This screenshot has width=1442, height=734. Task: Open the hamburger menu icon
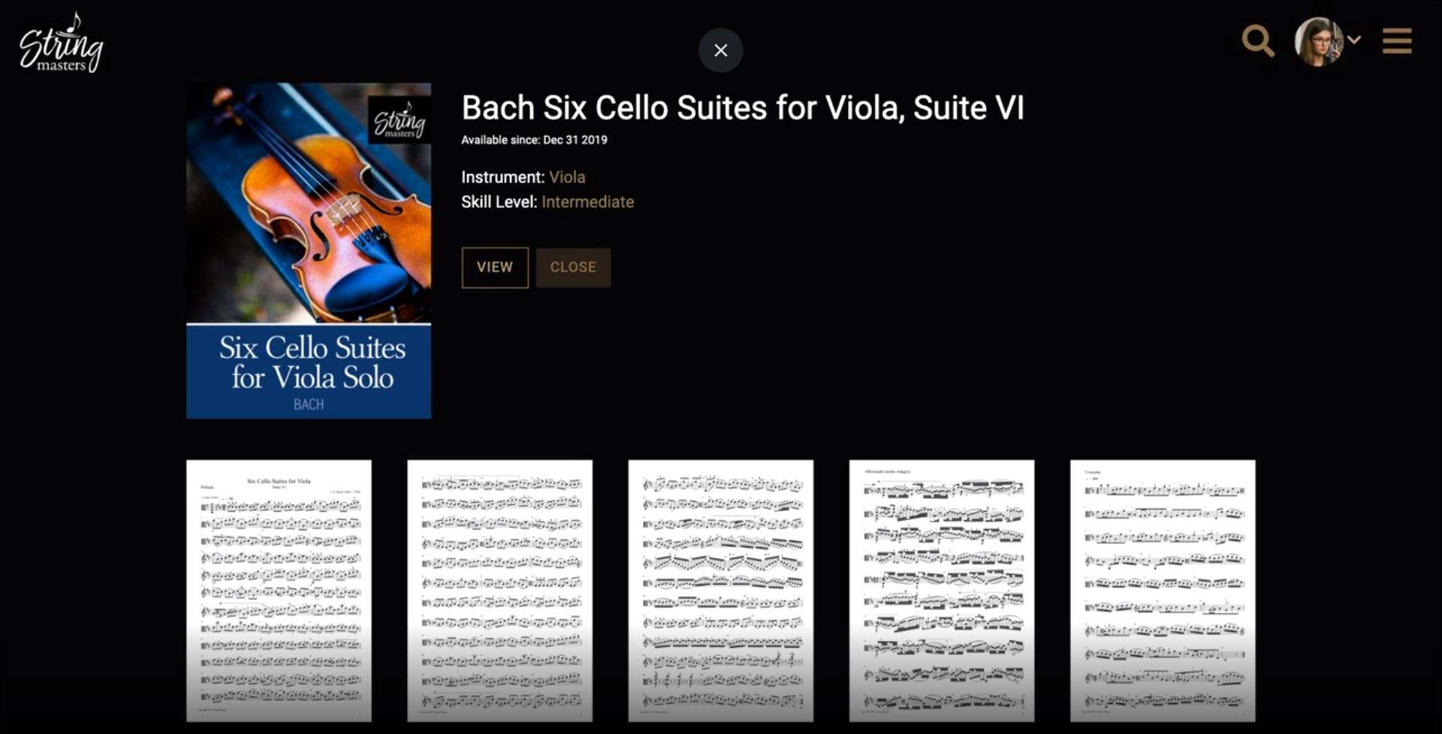coord(1397,41)
